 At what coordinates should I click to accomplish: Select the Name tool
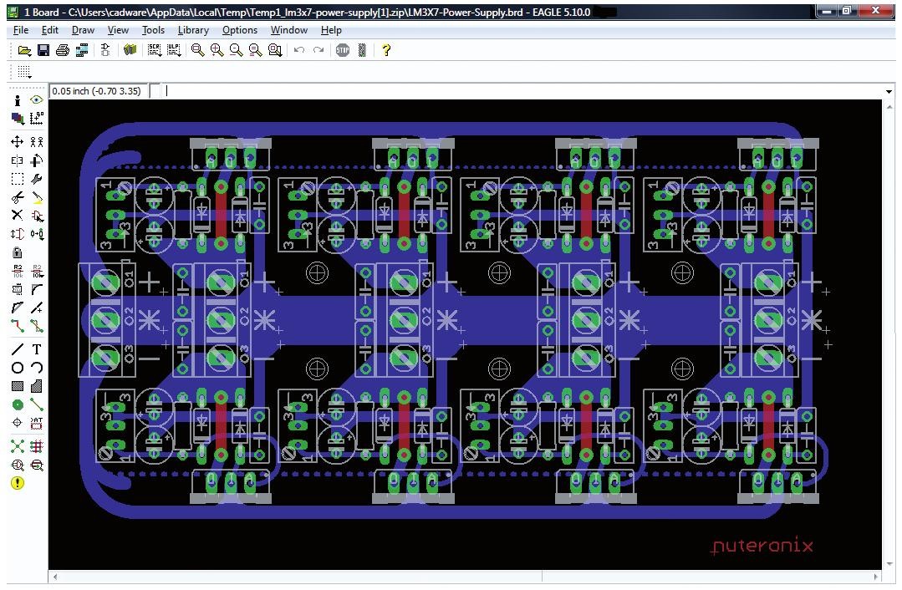pyautogui.click(x=18, y=272)
